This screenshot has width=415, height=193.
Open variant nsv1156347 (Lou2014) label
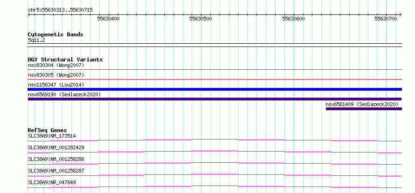pyautogui.click(x=56, y=85)
